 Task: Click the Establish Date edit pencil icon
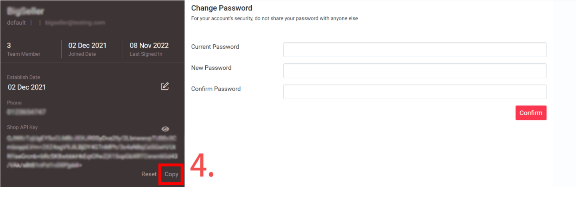165,86
